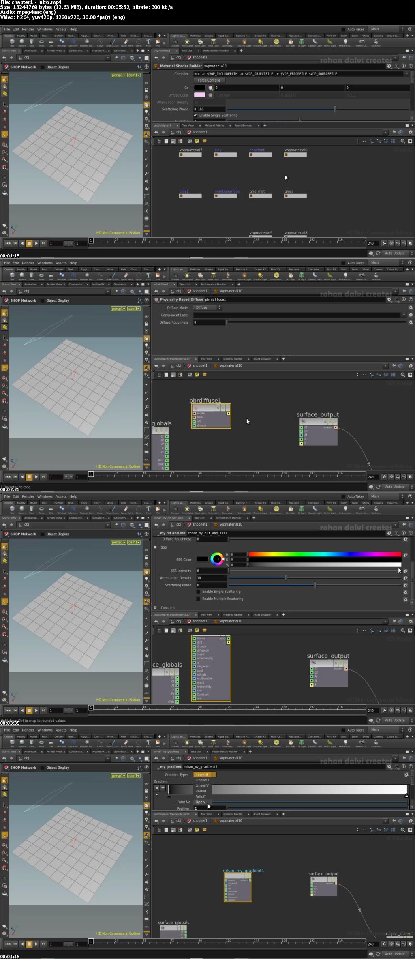Enable Single Scattering checkbox in my dif and sss
Viewport: 415px width, 959px height.
198,592
